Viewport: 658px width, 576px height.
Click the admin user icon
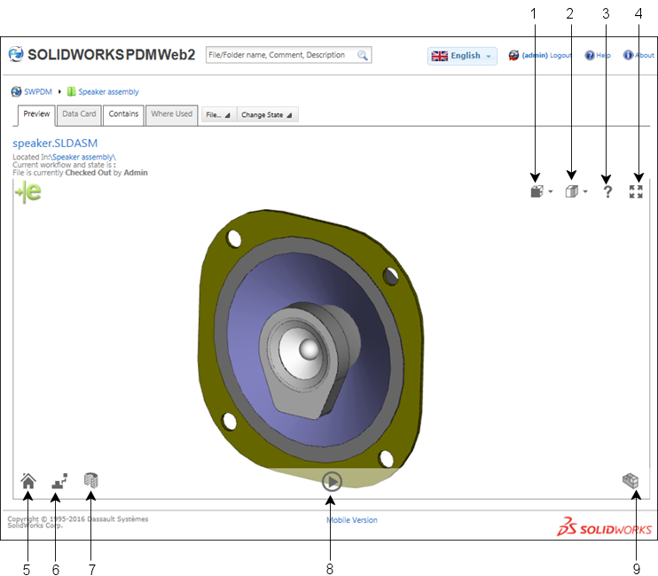pyautogui.click(x=513, y=55)
